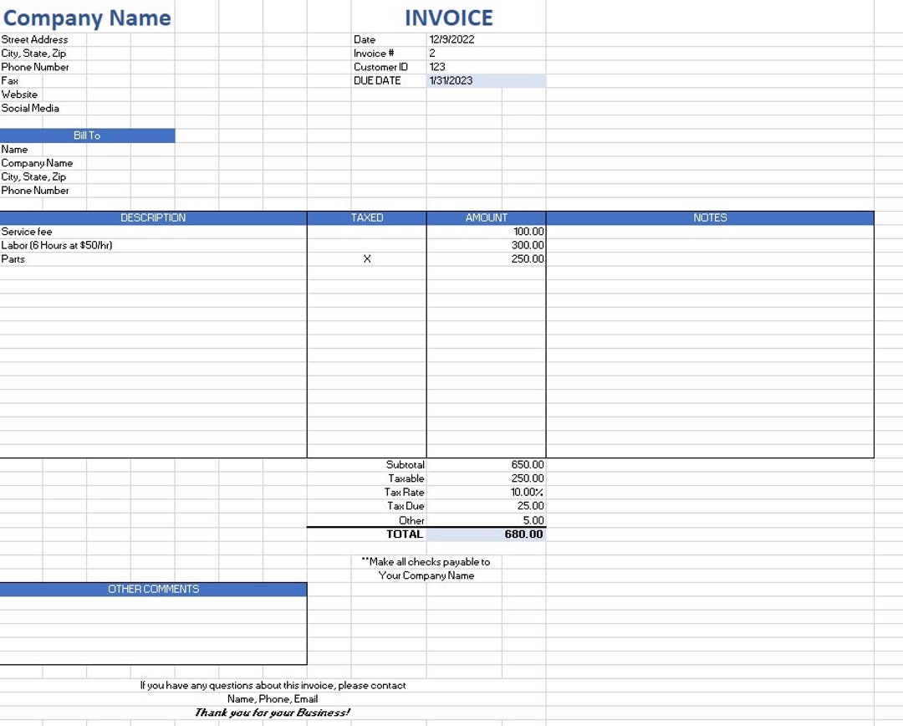This screenshot has width=903, height=726.
Task: Click the X taxed marker beside Parts
Action: coord(366,259)
